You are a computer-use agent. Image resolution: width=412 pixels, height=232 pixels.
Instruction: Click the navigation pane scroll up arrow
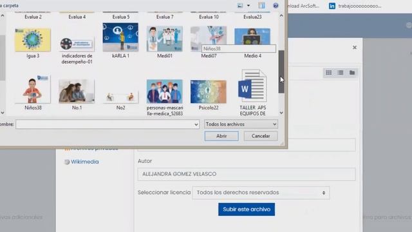coord(3,15)
